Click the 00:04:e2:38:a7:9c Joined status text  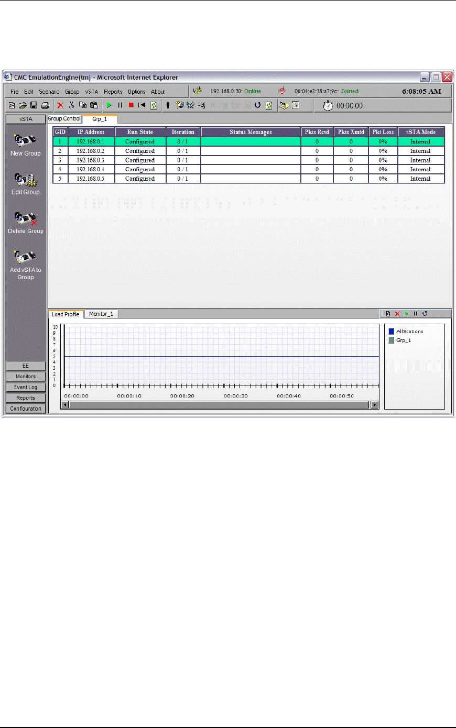point(326,91)
